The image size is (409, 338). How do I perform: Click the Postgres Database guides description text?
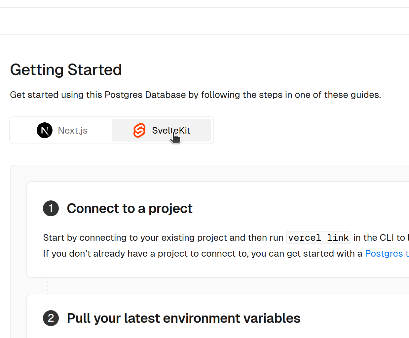195,95
